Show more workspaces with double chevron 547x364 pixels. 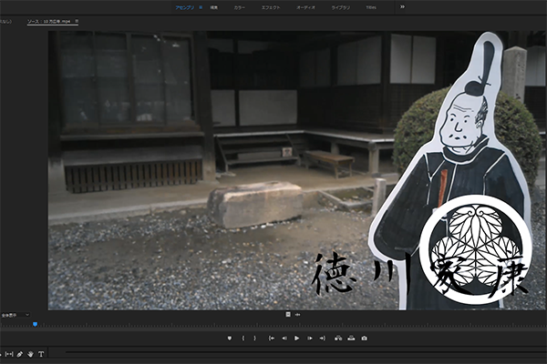[402, 6]
